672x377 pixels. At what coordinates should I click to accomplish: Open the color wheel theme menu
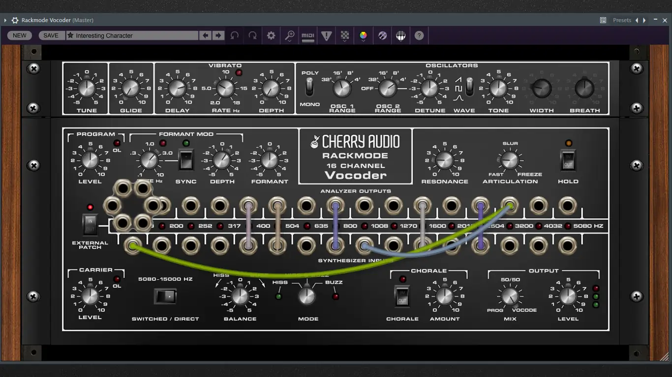[x=363, y=35]
